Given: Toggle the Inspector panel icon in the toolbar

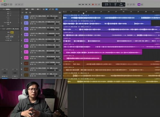Looking at the screenshot, I should tap(5, 4).
